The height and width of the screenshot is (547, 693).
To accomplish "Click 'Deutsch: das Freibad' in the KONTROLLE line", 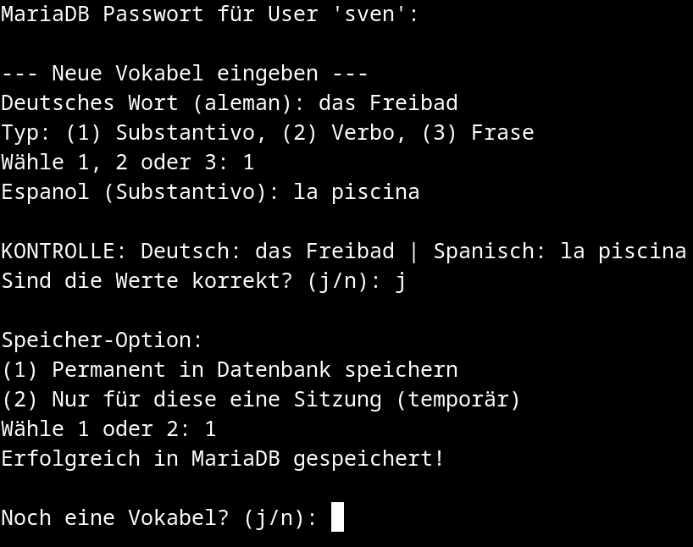I will coord(267,251).
